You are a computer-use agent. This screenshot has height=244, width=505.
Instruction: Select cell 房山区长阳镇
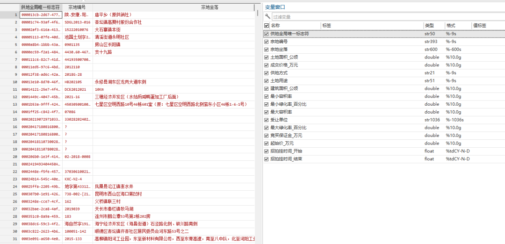pyautogui.click(x=174, y=44)
